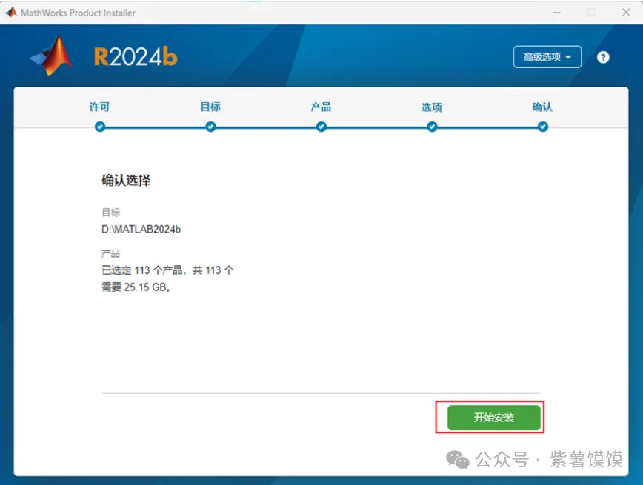Click the grey 产品 label above product count
The width and height of the screenshot is (643, 485).
click(x=110, y=253)
